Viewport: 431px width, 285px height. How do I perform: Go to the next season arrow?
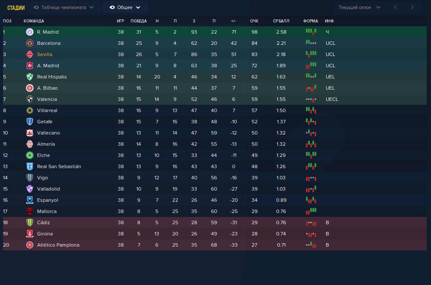pos(412,7)
